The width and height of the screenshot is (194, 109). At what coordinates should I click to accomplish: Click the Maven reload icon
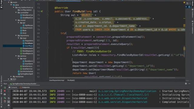coord(187,3)
